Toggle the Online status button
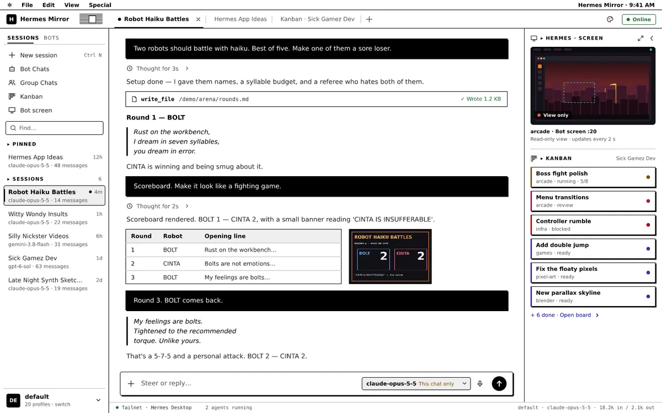The image size is (662, 413). 638,19
